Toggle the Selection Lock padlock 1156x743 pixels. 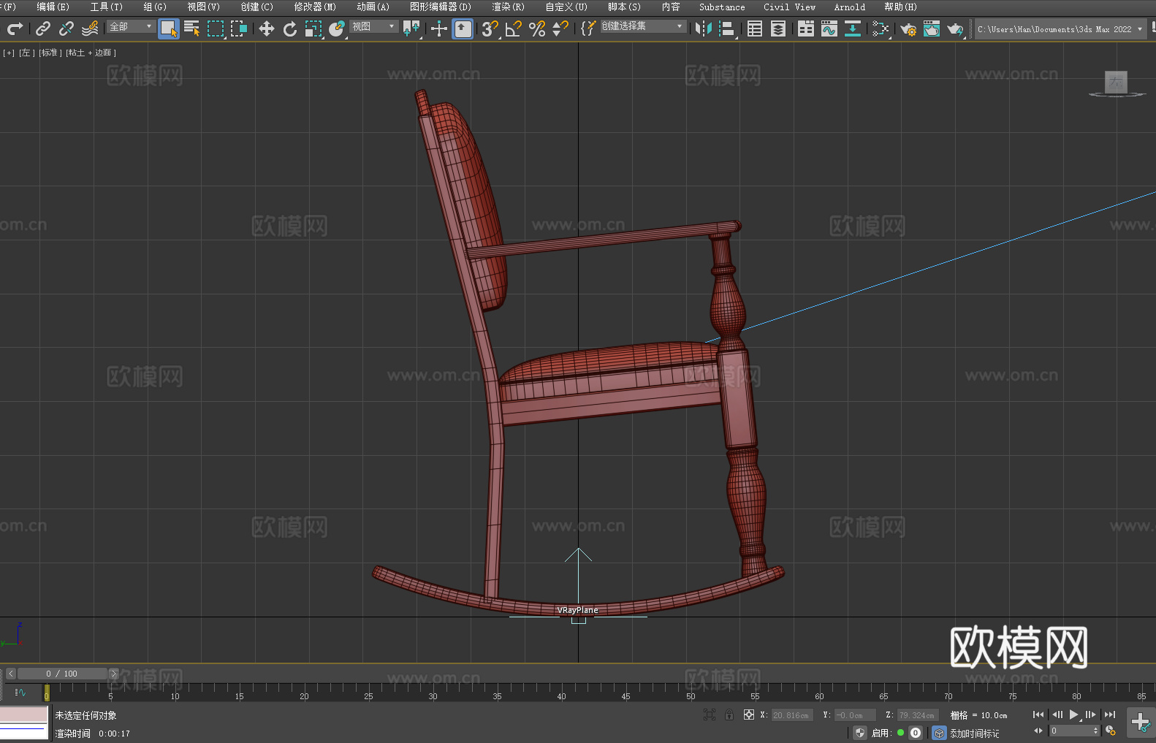pyautogui.click(x=729, y=715)
